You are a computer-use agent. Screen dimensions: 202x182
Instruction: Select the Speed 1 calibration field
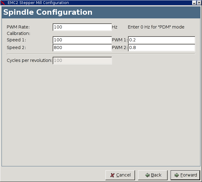pyautogui.click(x=82, y=40)
